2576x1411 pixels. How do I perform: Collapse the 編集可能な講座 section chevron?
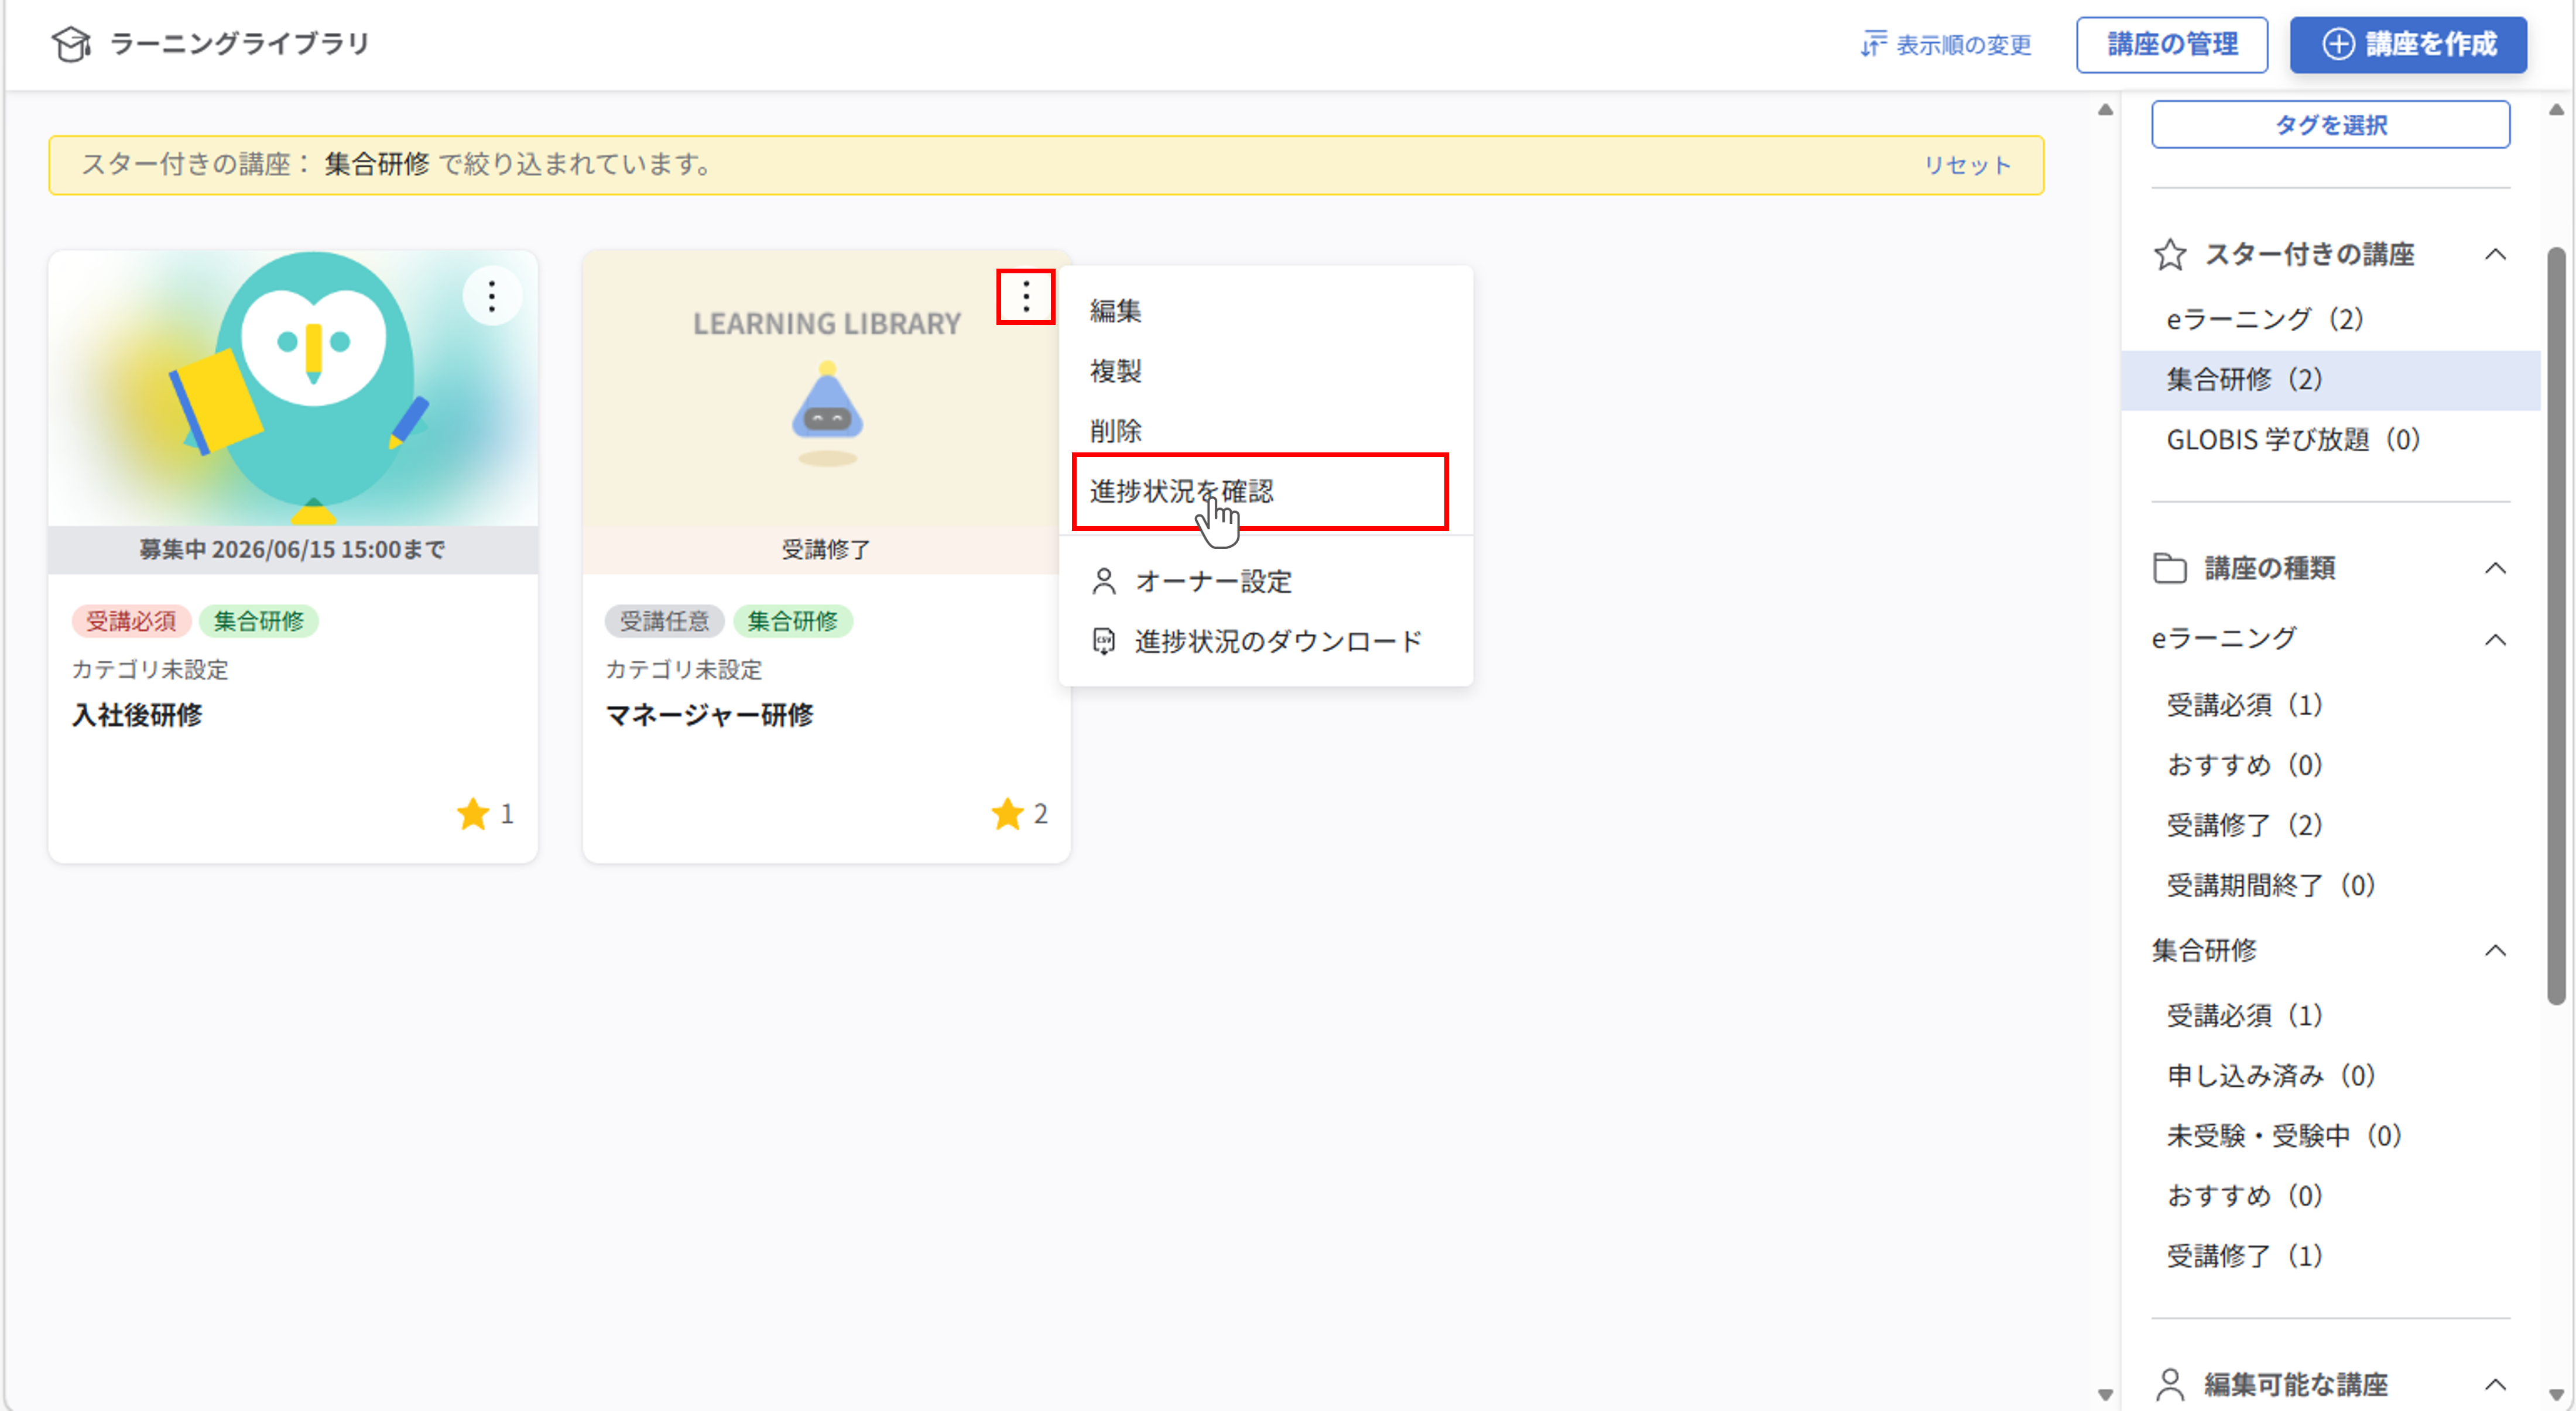[x=2495, y=1384]
